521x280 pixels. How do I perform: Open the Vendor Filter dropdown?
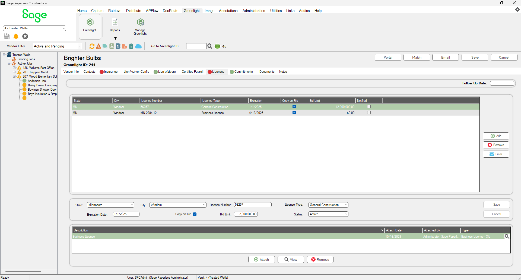pos(58,46)
